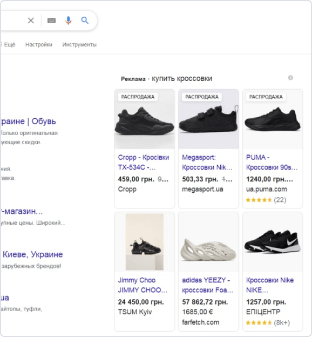Click the 1685,00 € price text
Viewport: 312px width, 337px height.
[198, 312]
